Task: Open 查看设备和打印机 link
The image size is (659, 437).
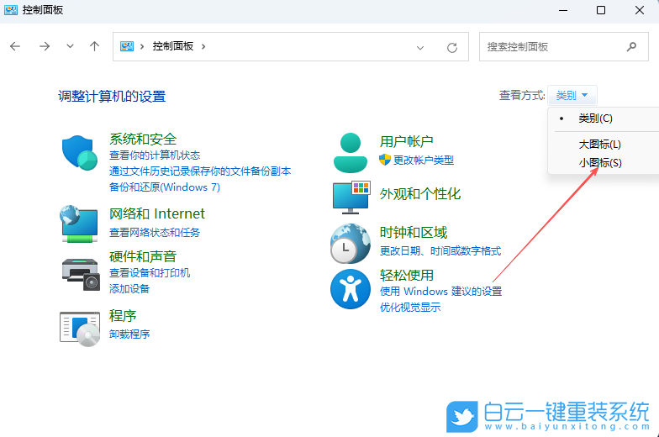Action: [150, 272]
